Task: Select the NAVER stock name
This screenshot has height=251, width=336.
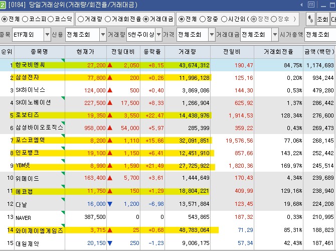Action: click(x=24, y=217)
